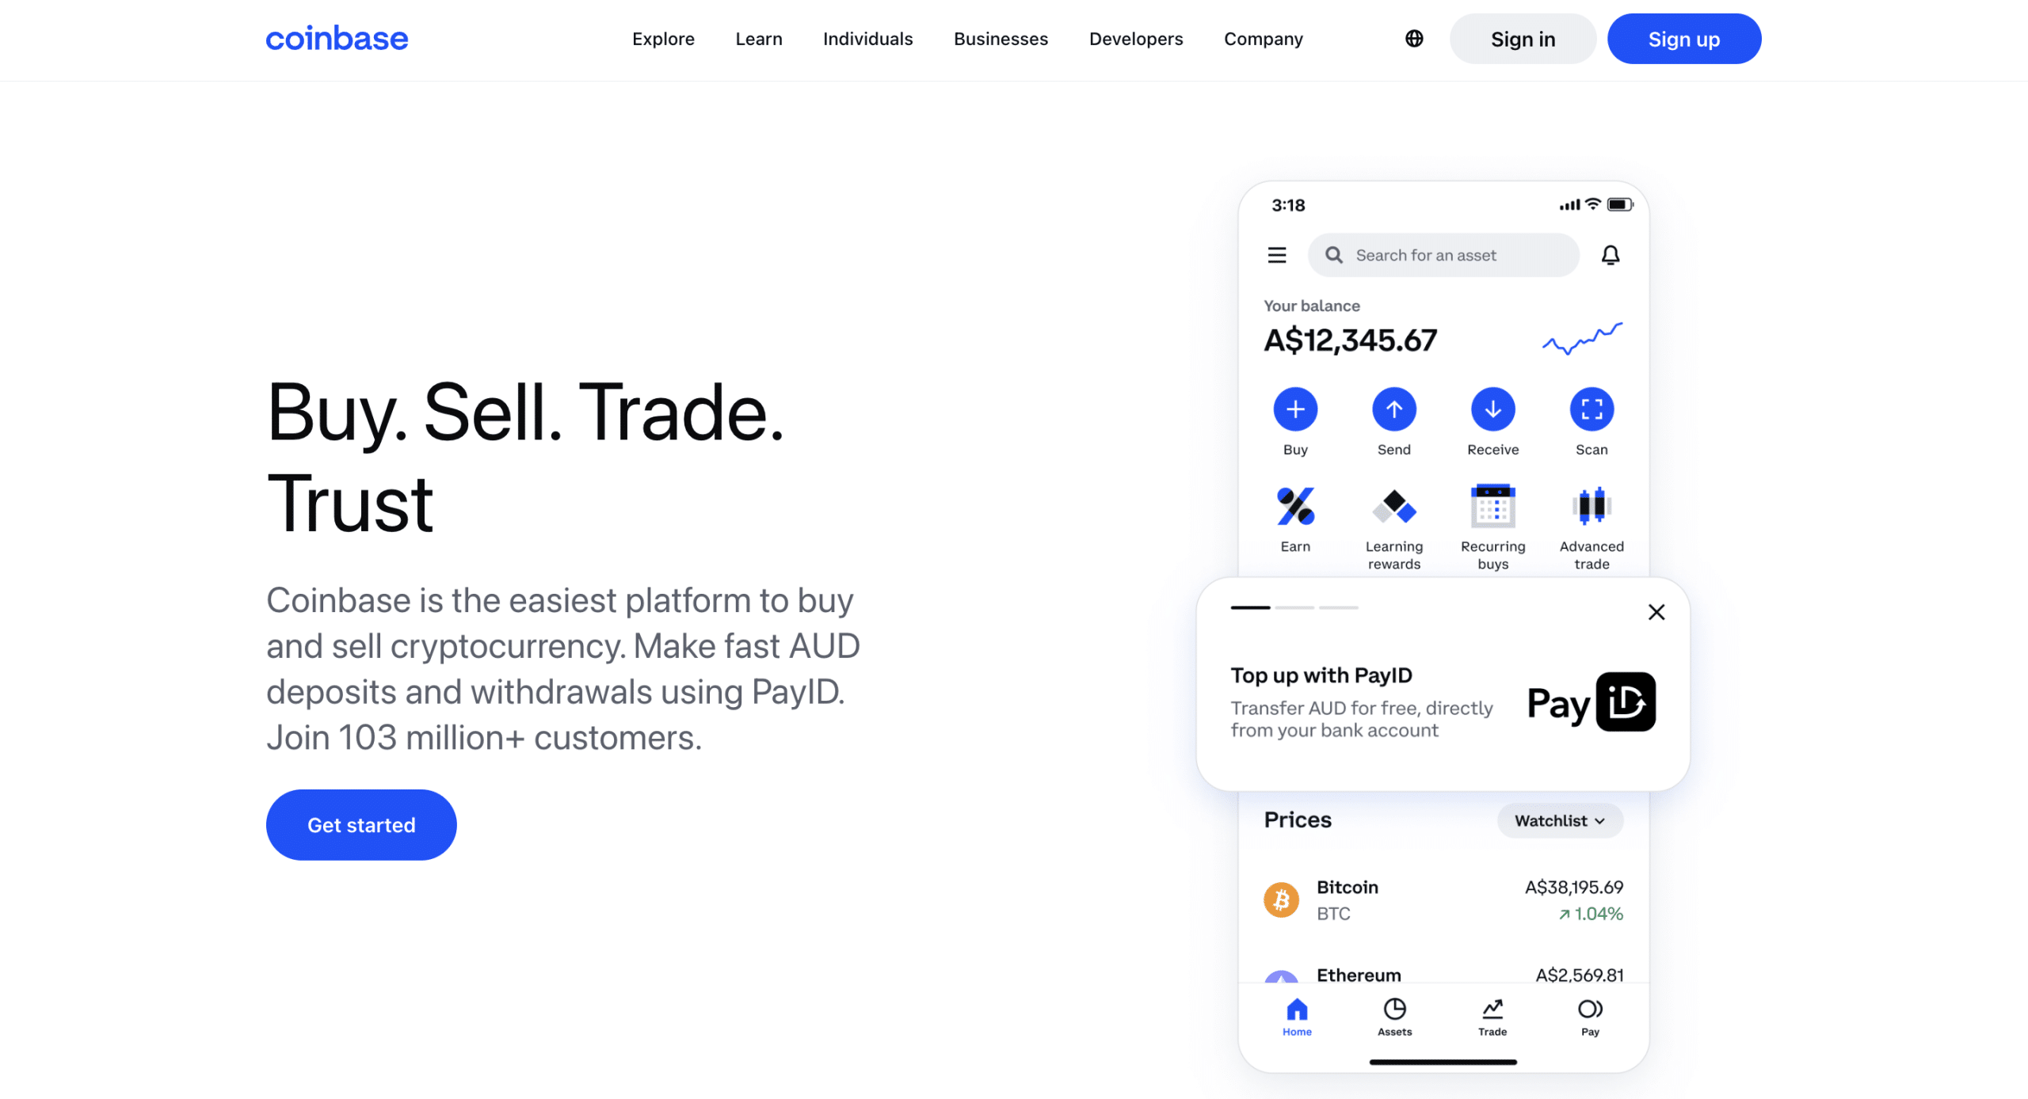Screen dimensions: 2028x1099
Task: Click Sign in button
Action: pyautogui.click(x=1522, y=38)
